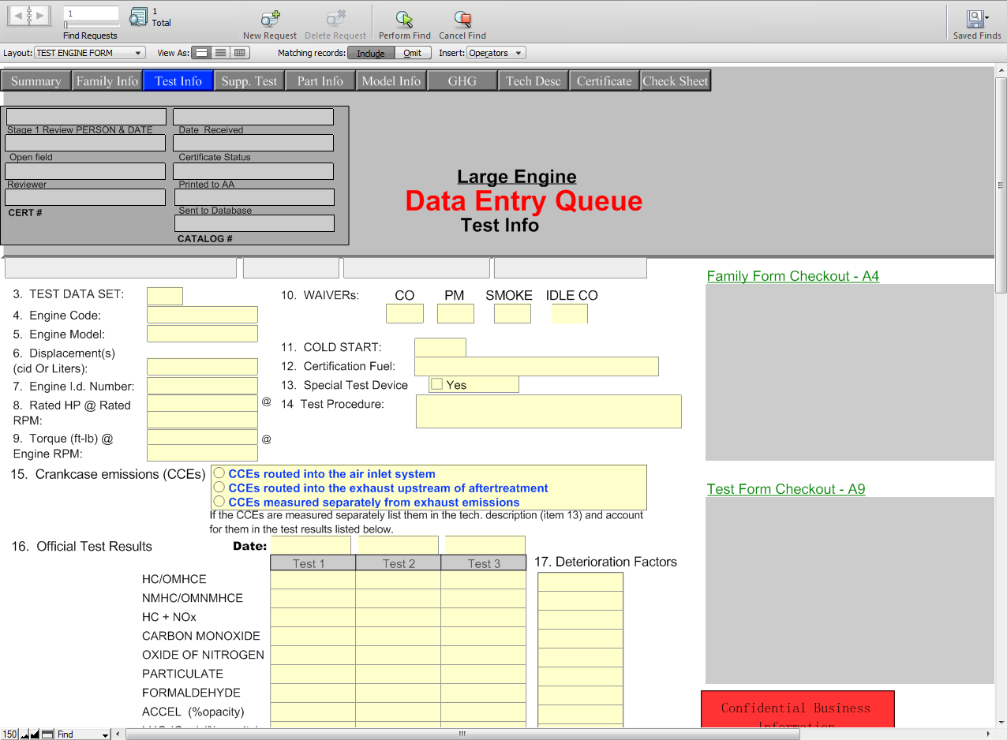Set matching records to Include

[x=371, y=53]
